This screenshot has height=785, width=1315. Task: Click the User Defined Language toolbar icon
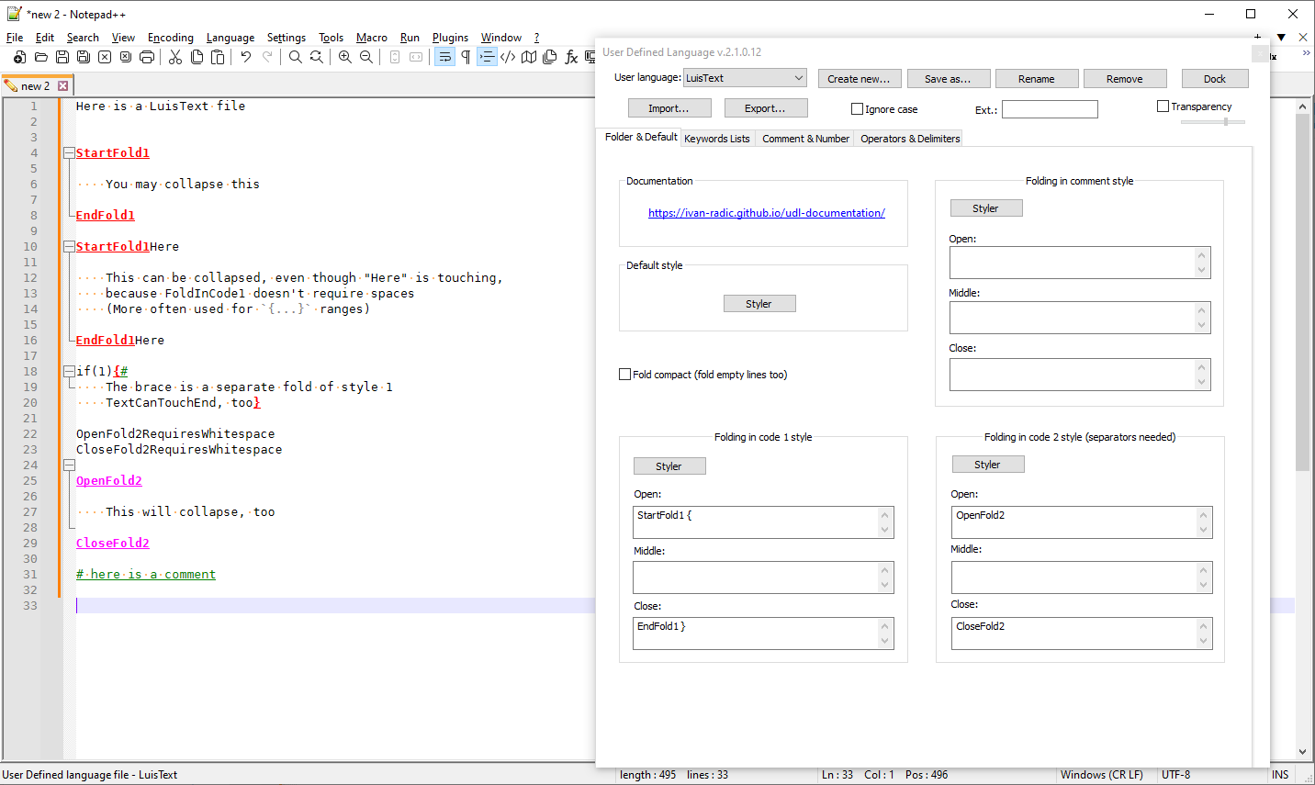[x=508, y=57]
